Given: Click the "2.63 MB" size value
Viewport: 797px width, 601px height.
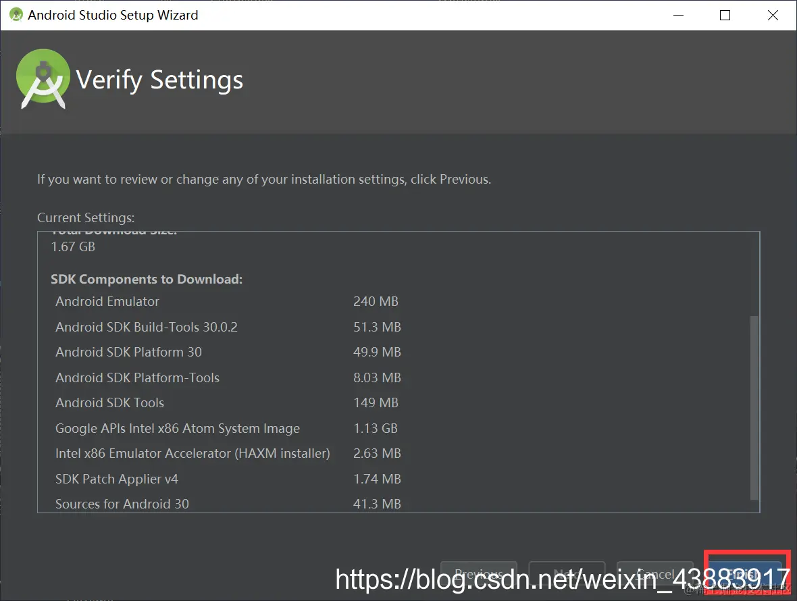Looking at the screenshot, I should pos(377,453).
